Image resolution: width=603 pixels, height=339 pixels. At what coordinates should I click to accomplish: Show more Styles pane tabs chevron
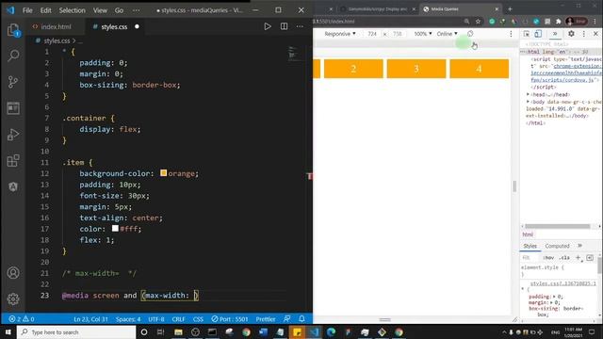pyautogui.click(x=580, y=246)
